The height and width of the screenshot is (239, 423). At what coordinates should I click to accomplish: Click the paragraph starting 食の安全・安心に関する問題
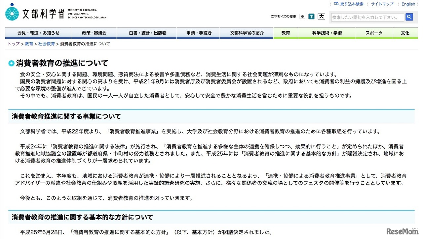179,74
